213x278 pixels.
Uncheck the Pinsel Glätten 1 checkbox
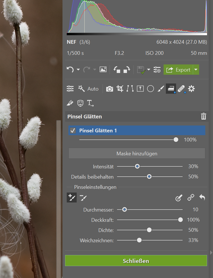click(73, 131)
